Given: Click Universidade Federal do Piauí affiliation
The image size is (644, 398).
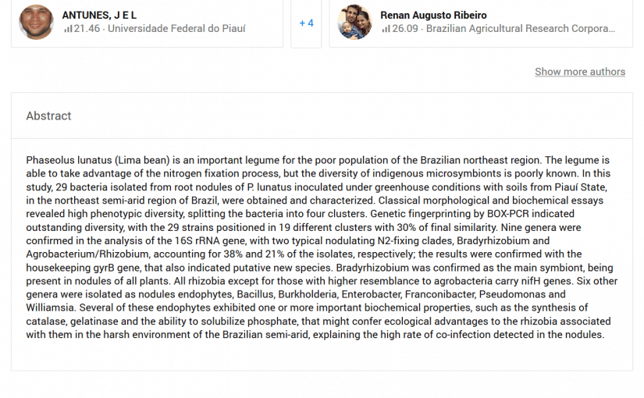Looking at the screenshot, I should (x=176, y=29).
